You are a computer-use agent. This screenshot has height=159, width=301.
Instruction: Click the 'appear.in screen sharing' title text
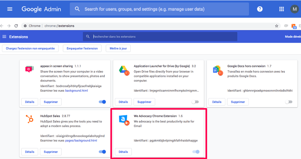56,66
